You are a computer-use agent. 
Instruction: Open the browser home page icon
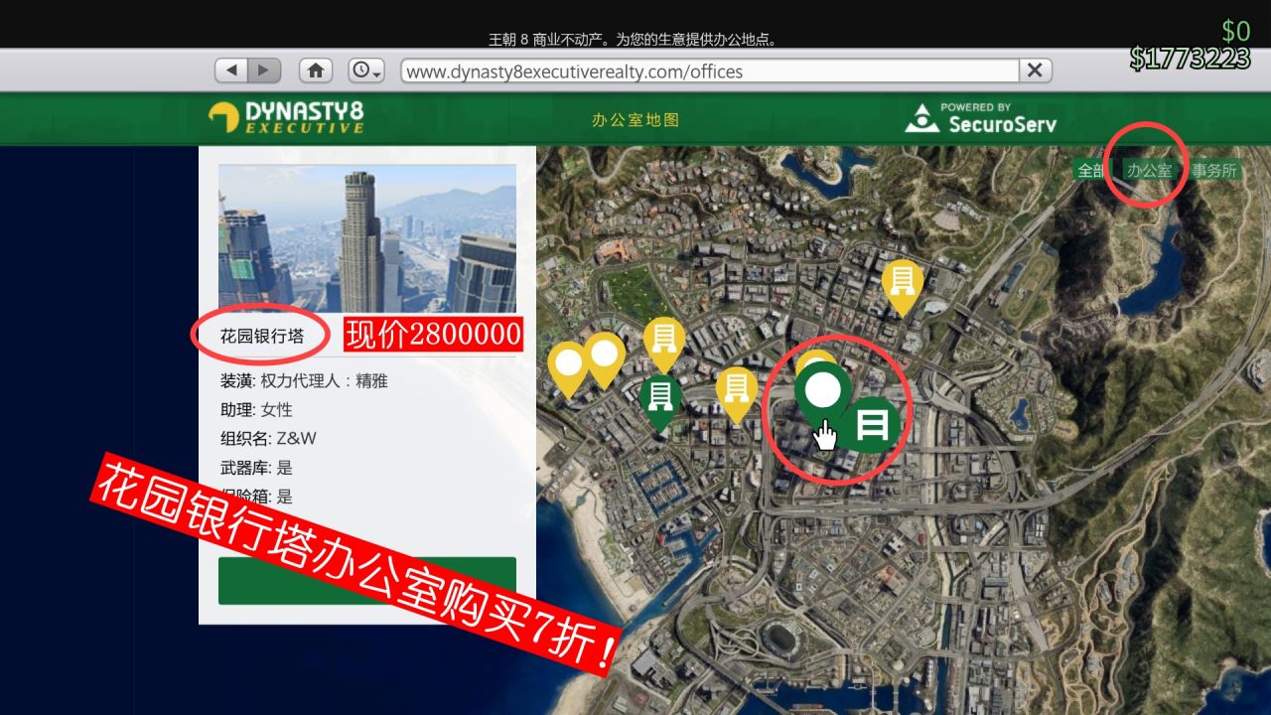[316, 71]
